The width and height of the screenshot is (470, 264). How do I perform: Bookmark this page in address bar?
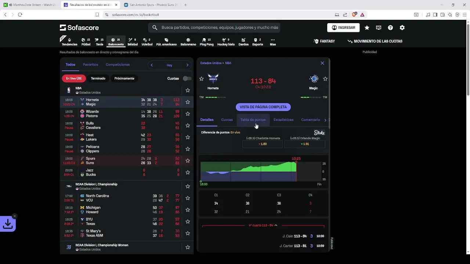[x=97, y=15]
